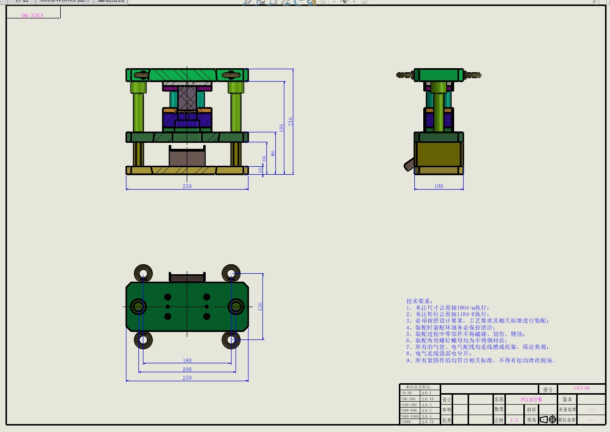Select the 版本 label cell

tap(567, 399)
